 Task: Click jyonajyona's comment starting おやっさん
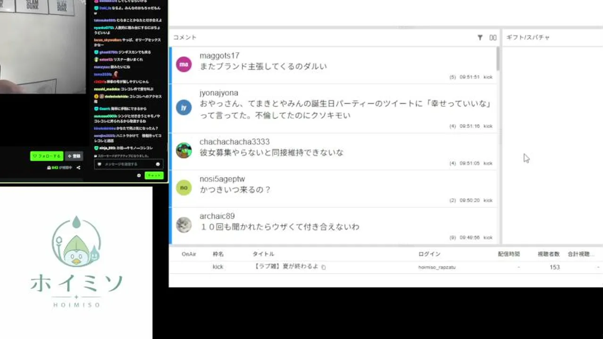click(346, 109)
